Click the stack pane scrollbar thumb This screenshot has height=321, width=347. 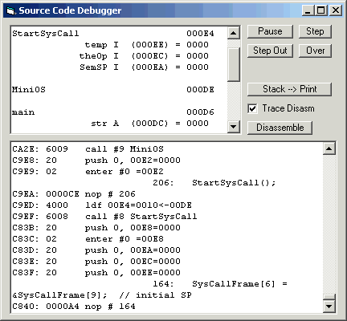click(234, 64)
